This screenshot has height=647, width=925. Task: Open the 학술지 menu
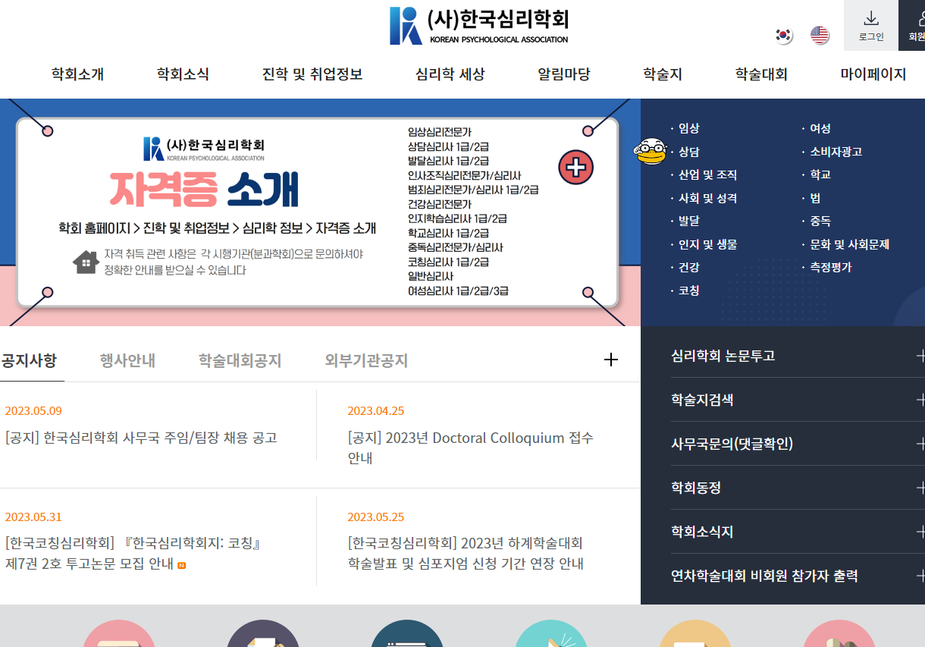(663, 74)
